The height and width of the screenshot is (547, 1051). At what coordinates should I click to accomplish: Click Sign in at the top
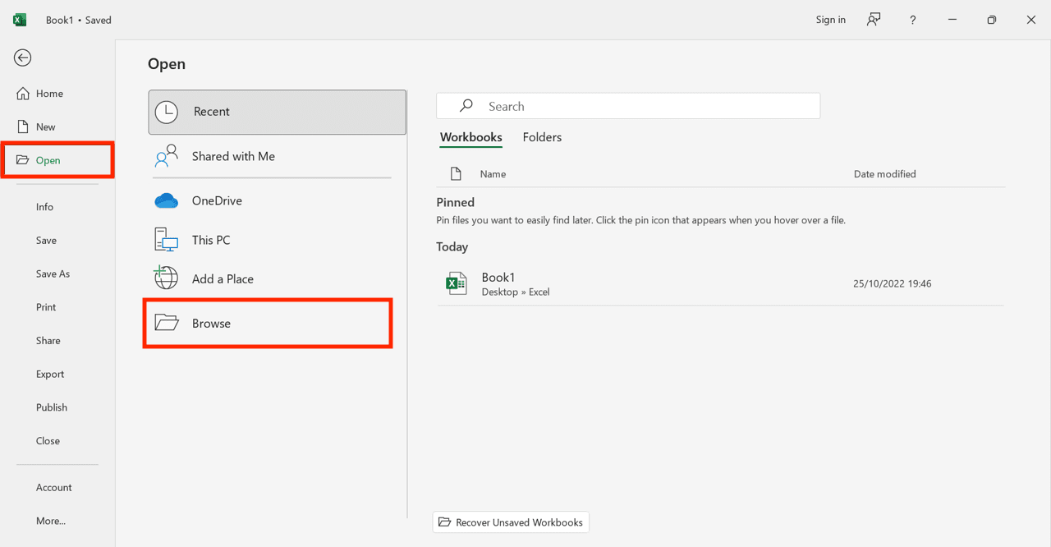point(831,20)
